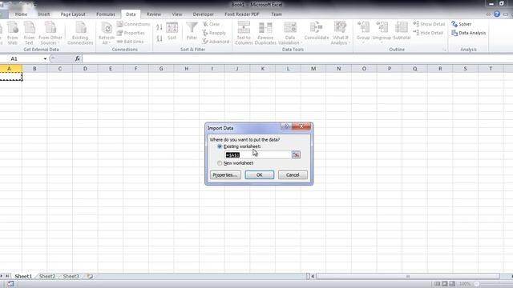Click the Data Validation icon
The image size is (513, 288).
coord(290,34)
